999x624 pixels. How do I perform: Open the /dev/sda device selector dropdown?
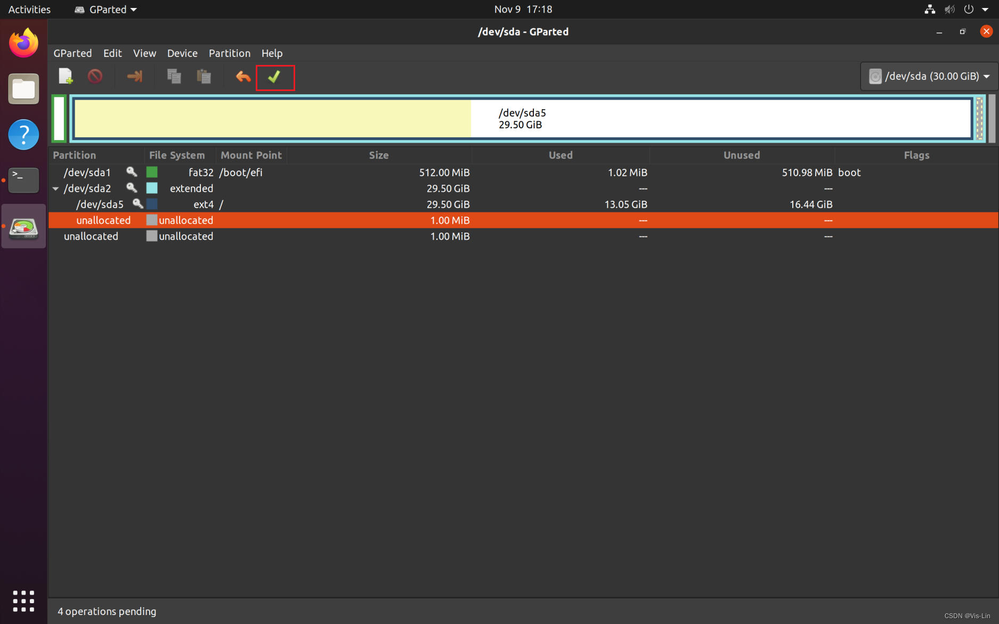point(929,76)
